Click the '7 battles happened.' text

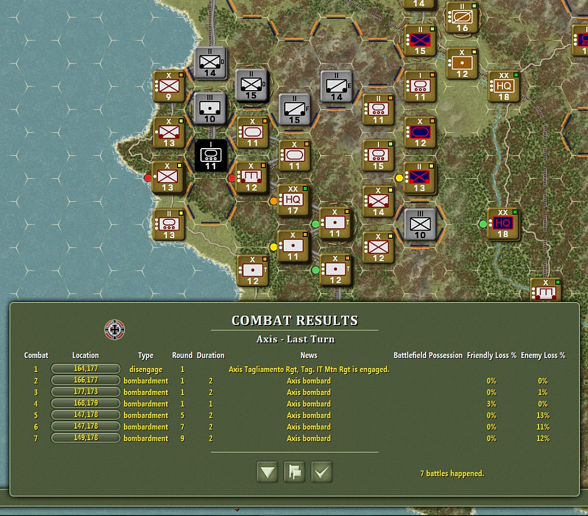[x=452, y=474]
